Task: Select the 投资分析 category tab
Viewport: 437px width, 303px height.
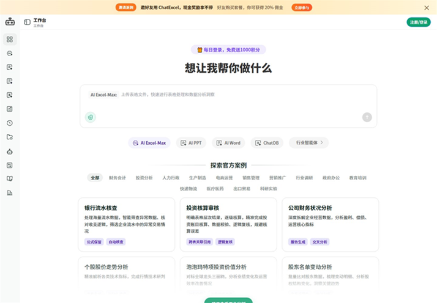Action: point(144,178)
